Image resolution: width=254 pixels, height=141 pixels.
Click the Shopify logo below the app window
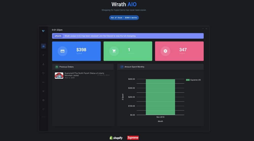(x=116, y=138)
